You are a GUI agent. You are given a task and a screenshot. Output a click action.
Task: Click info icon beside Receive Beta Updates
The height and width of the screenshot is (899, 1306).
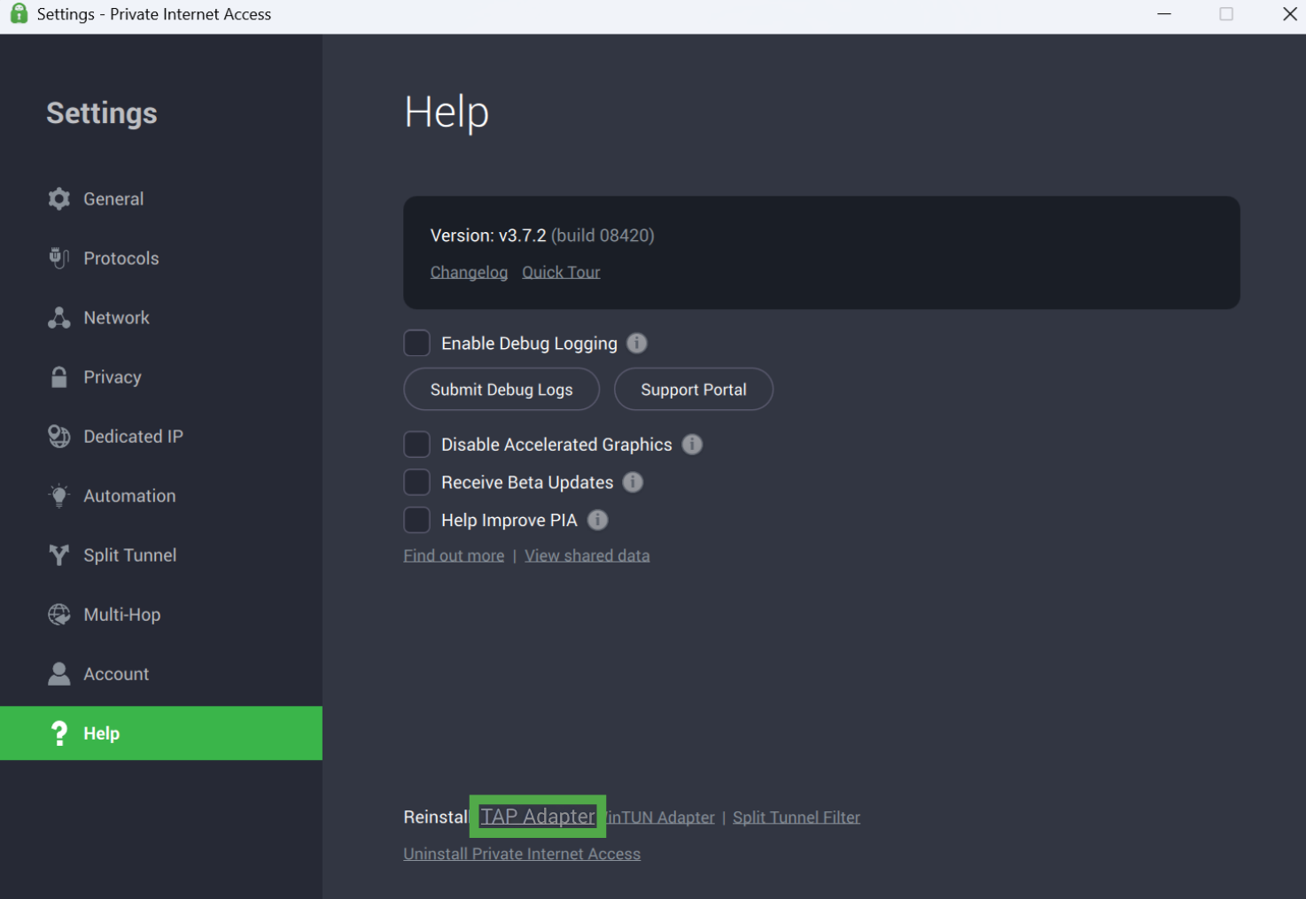coord(633,483)
